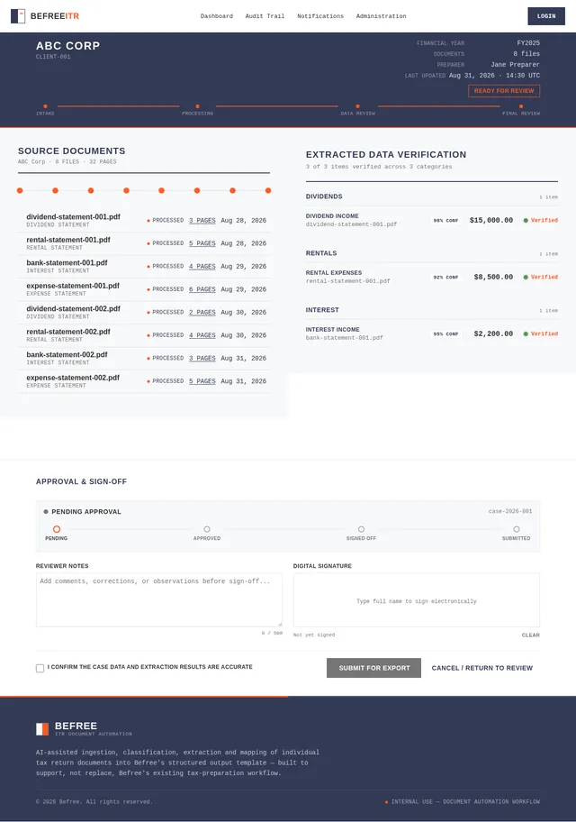
Task: Check the confirm case data accuracy checkbox
Action: (x=40, y=669)
